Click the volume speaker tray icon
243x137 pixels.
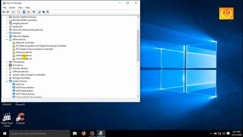tap(224, 134)
